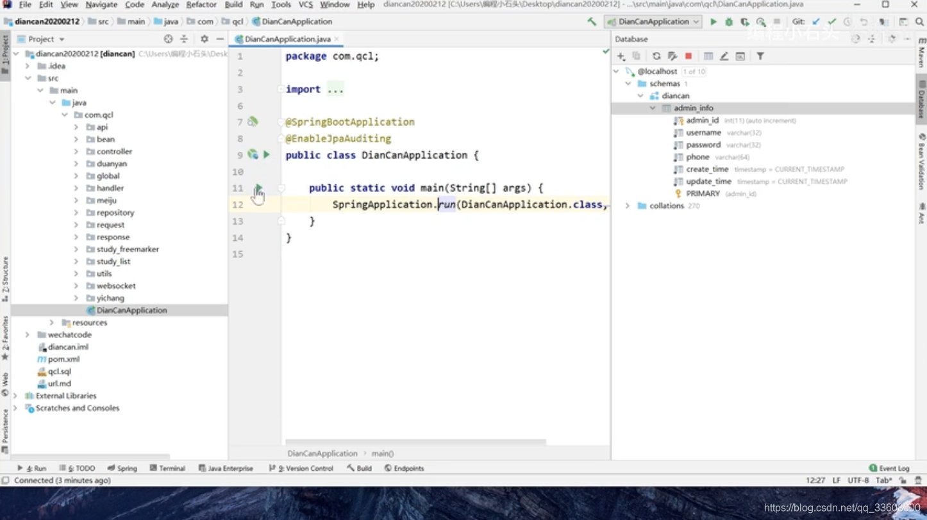Open the File menu
Image resolution: width=927 pixels, height=520 pixels.
[25, 4]
